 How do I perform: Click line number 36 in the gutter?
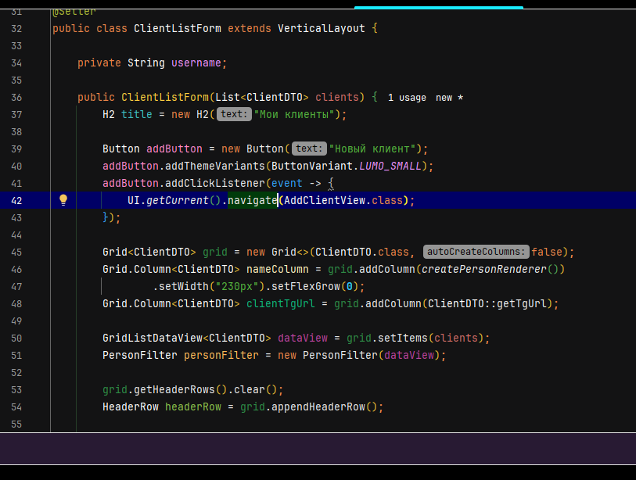coord(16,97)
